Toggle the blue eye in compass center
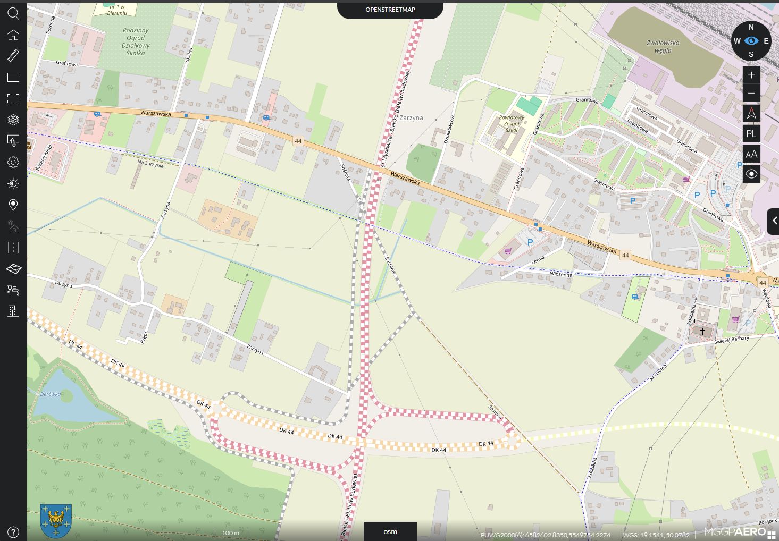The height and width of the screenshot is (541, 779). [x=751, y=41]
